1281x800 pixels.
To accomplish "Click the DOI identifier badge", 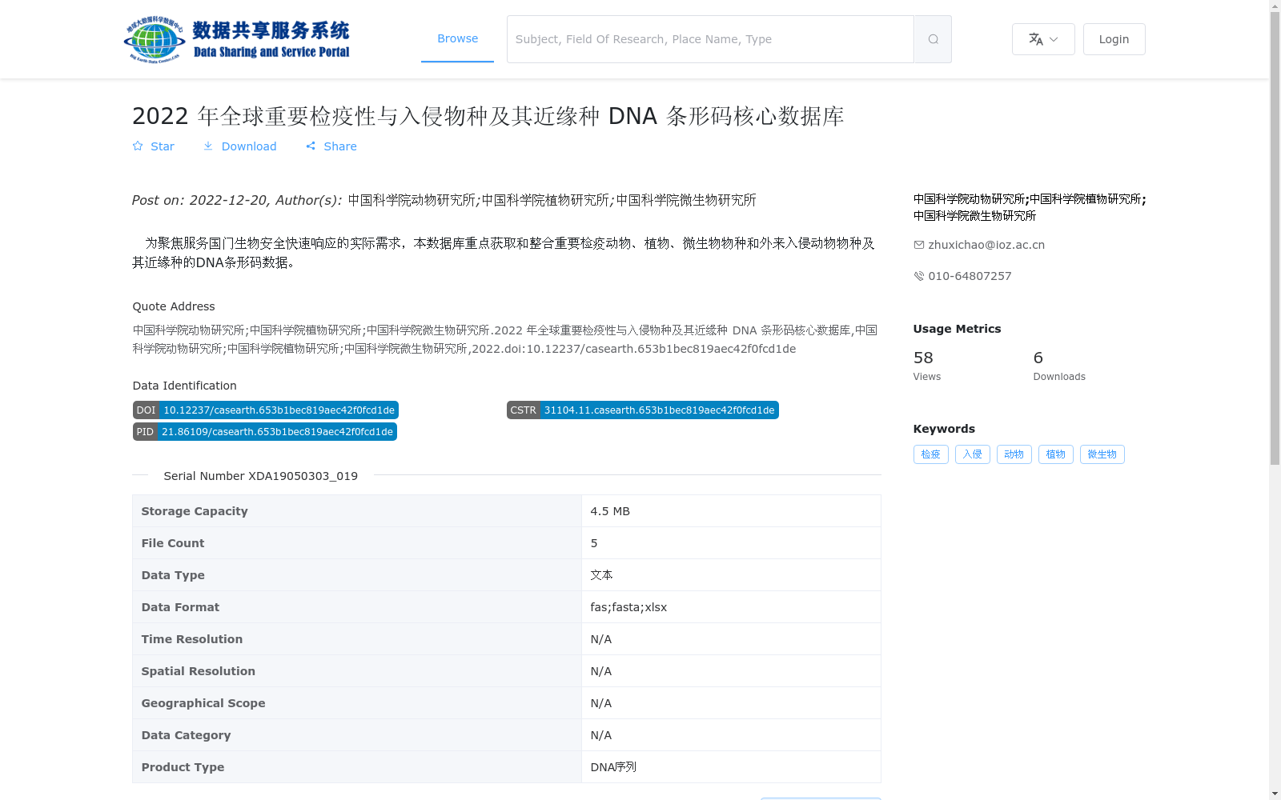I will click(266, 410).
